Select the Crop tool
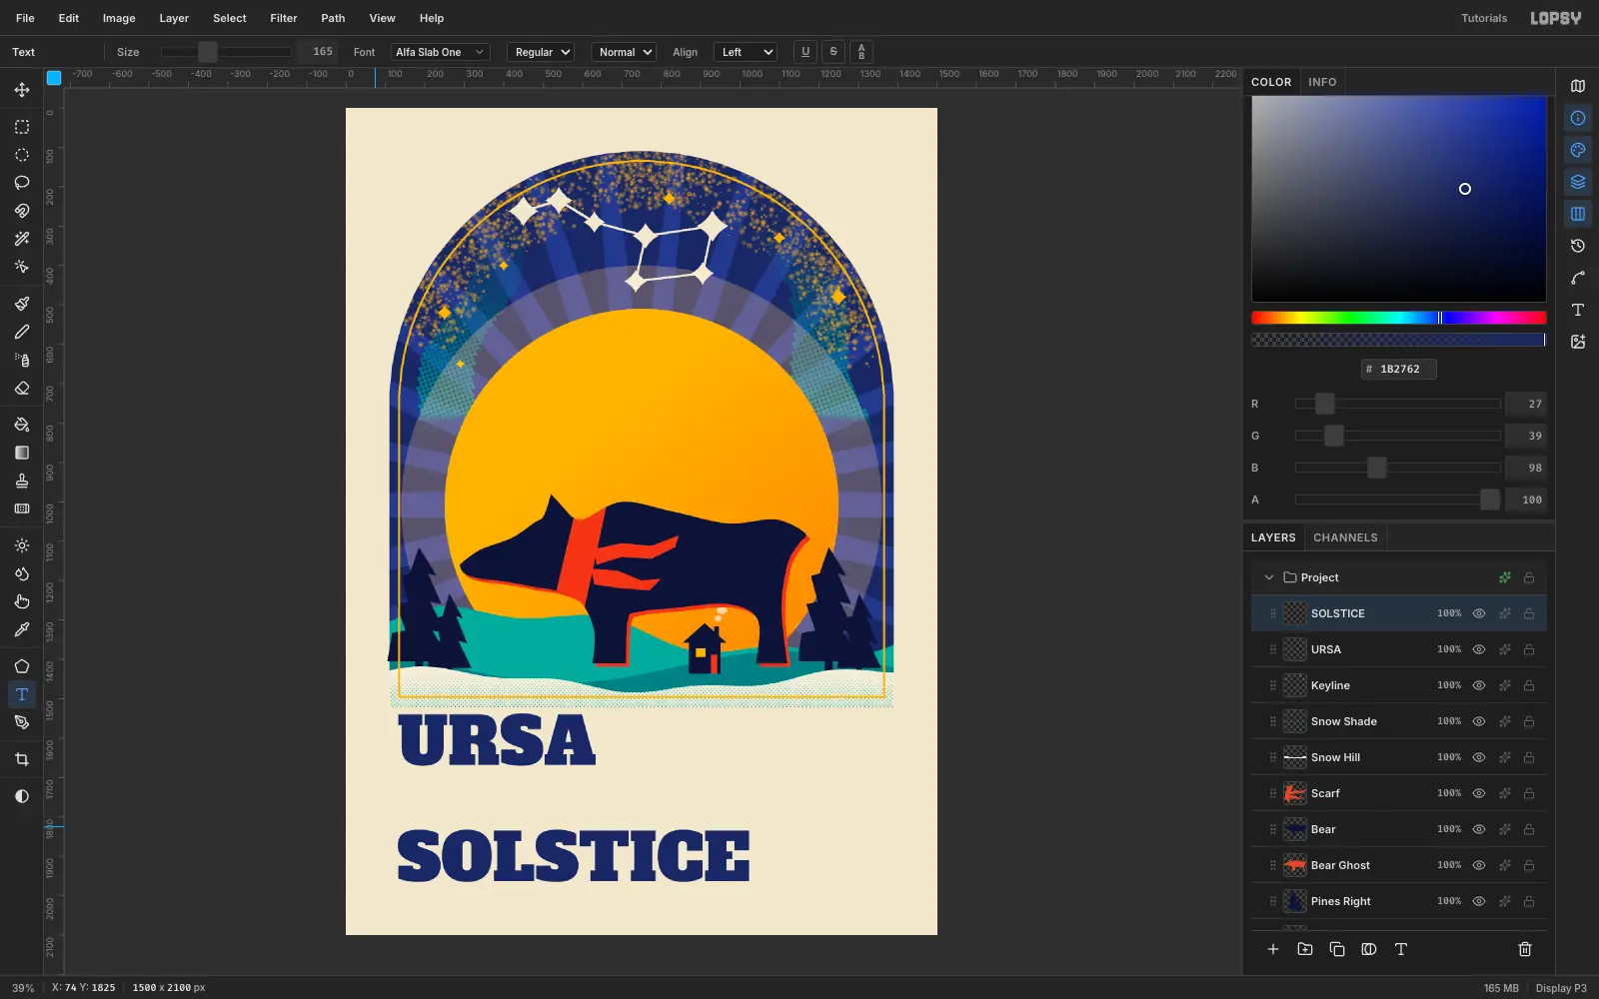Image resolution: width=1599 pixels, height=999 pixels. [x=22, y=759]
